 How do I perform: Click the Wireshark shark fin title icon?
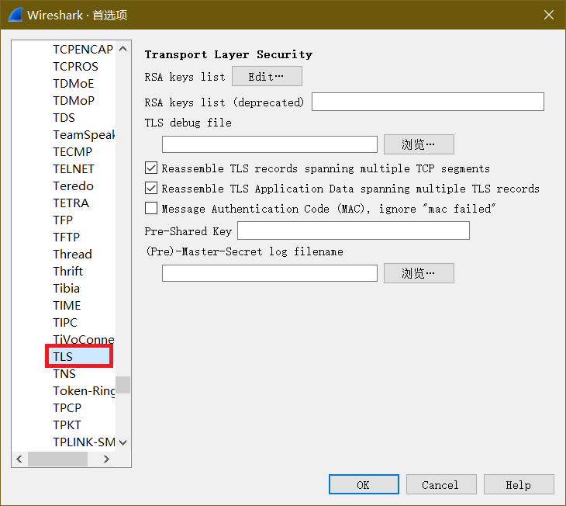point(15,15)
